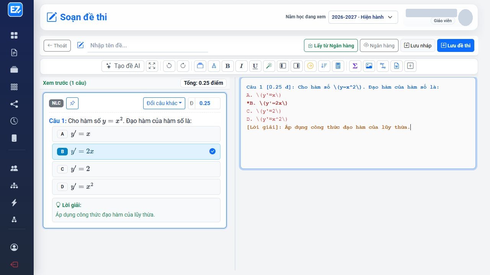Click the Lấy từ Ngân hàng button

pyautogui.click(x=331, y=45)
